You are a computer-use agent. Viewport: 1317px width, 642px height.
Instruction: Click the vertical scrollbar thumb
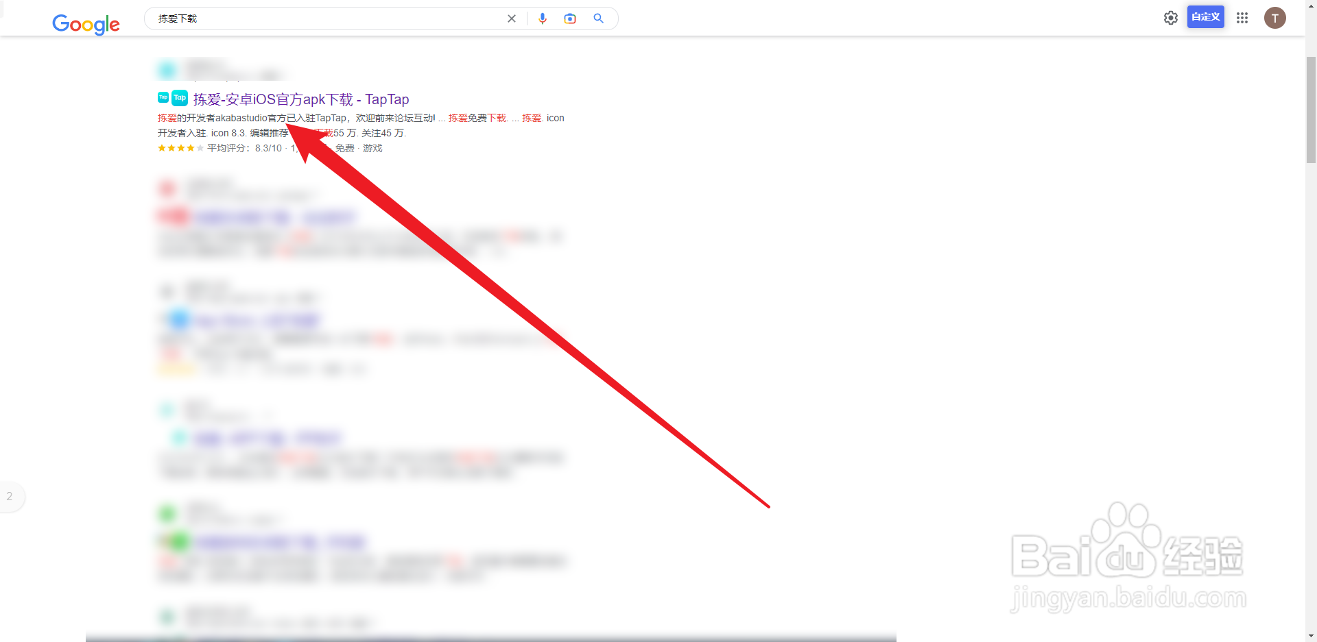(1311, 110)
